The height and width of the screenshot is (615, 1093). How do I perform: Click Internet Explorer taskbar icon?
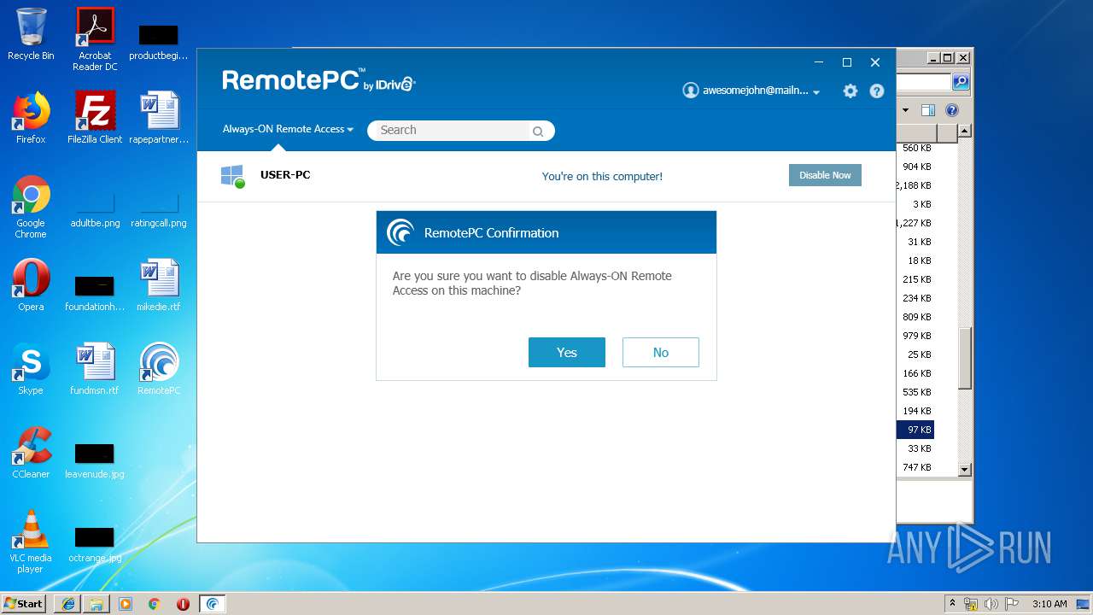[68, 604]
